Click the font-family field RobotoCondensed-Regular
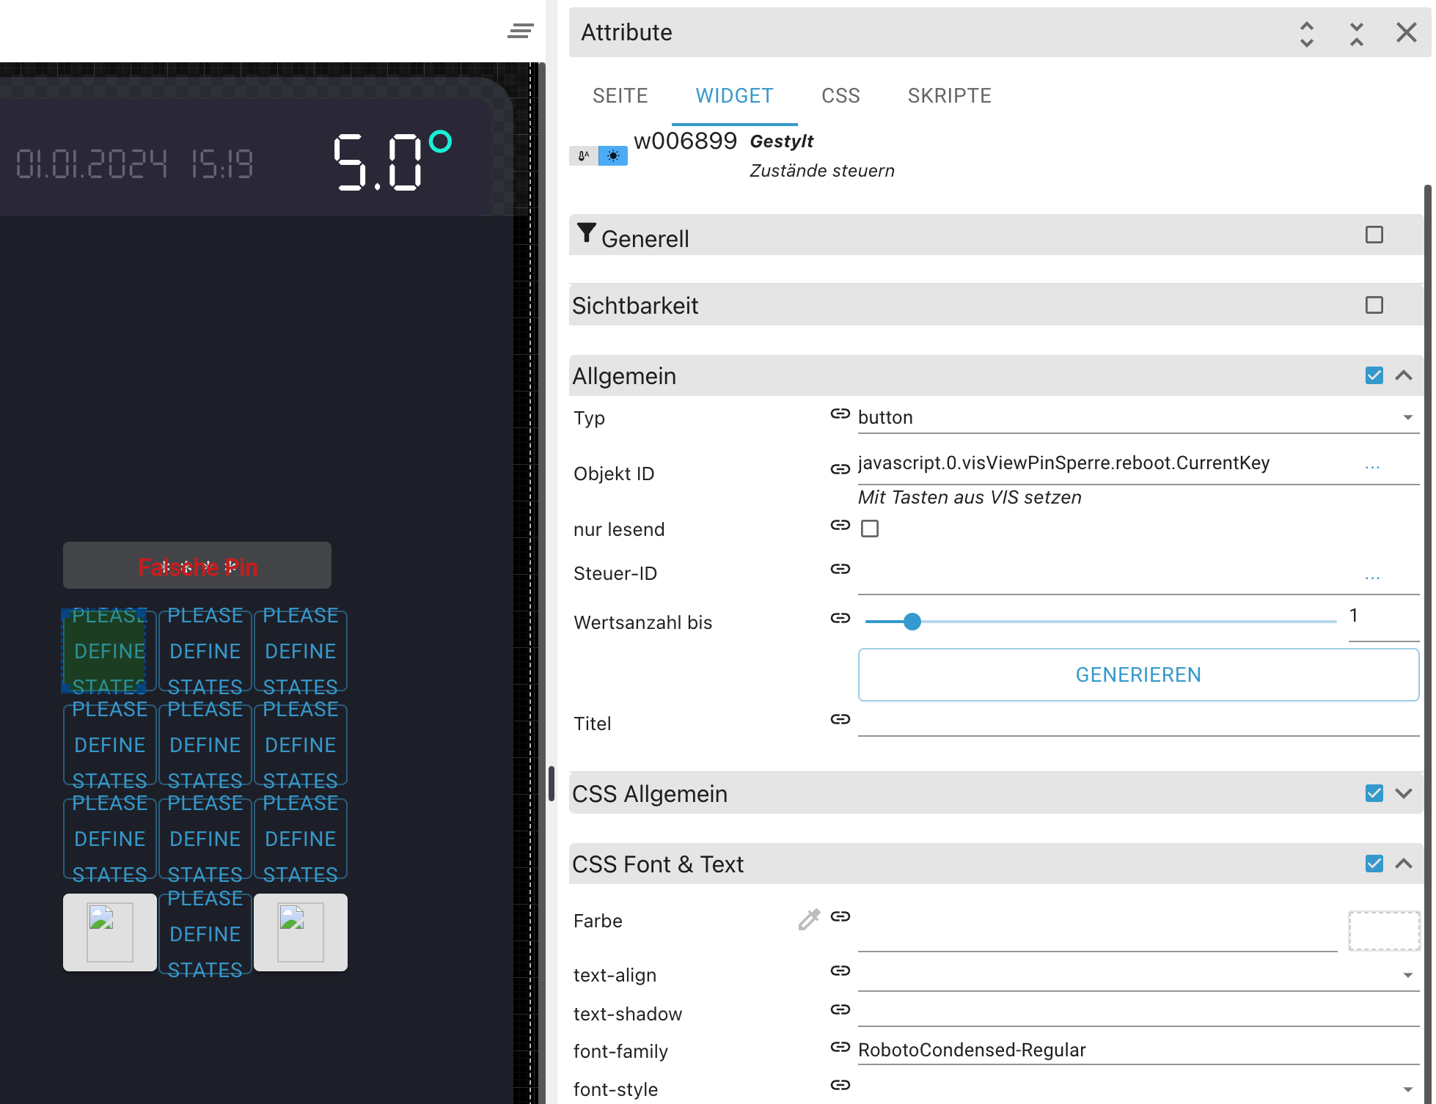Image resolution: width=1436 pixels, height=1104 pixels. point(1138,1050)
